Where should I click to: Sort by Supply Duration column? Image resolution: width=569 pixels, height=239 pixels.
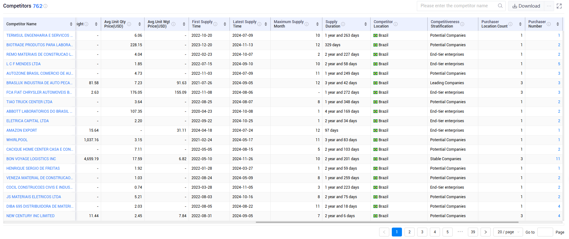pyautogui.click(x=365, y=24)
